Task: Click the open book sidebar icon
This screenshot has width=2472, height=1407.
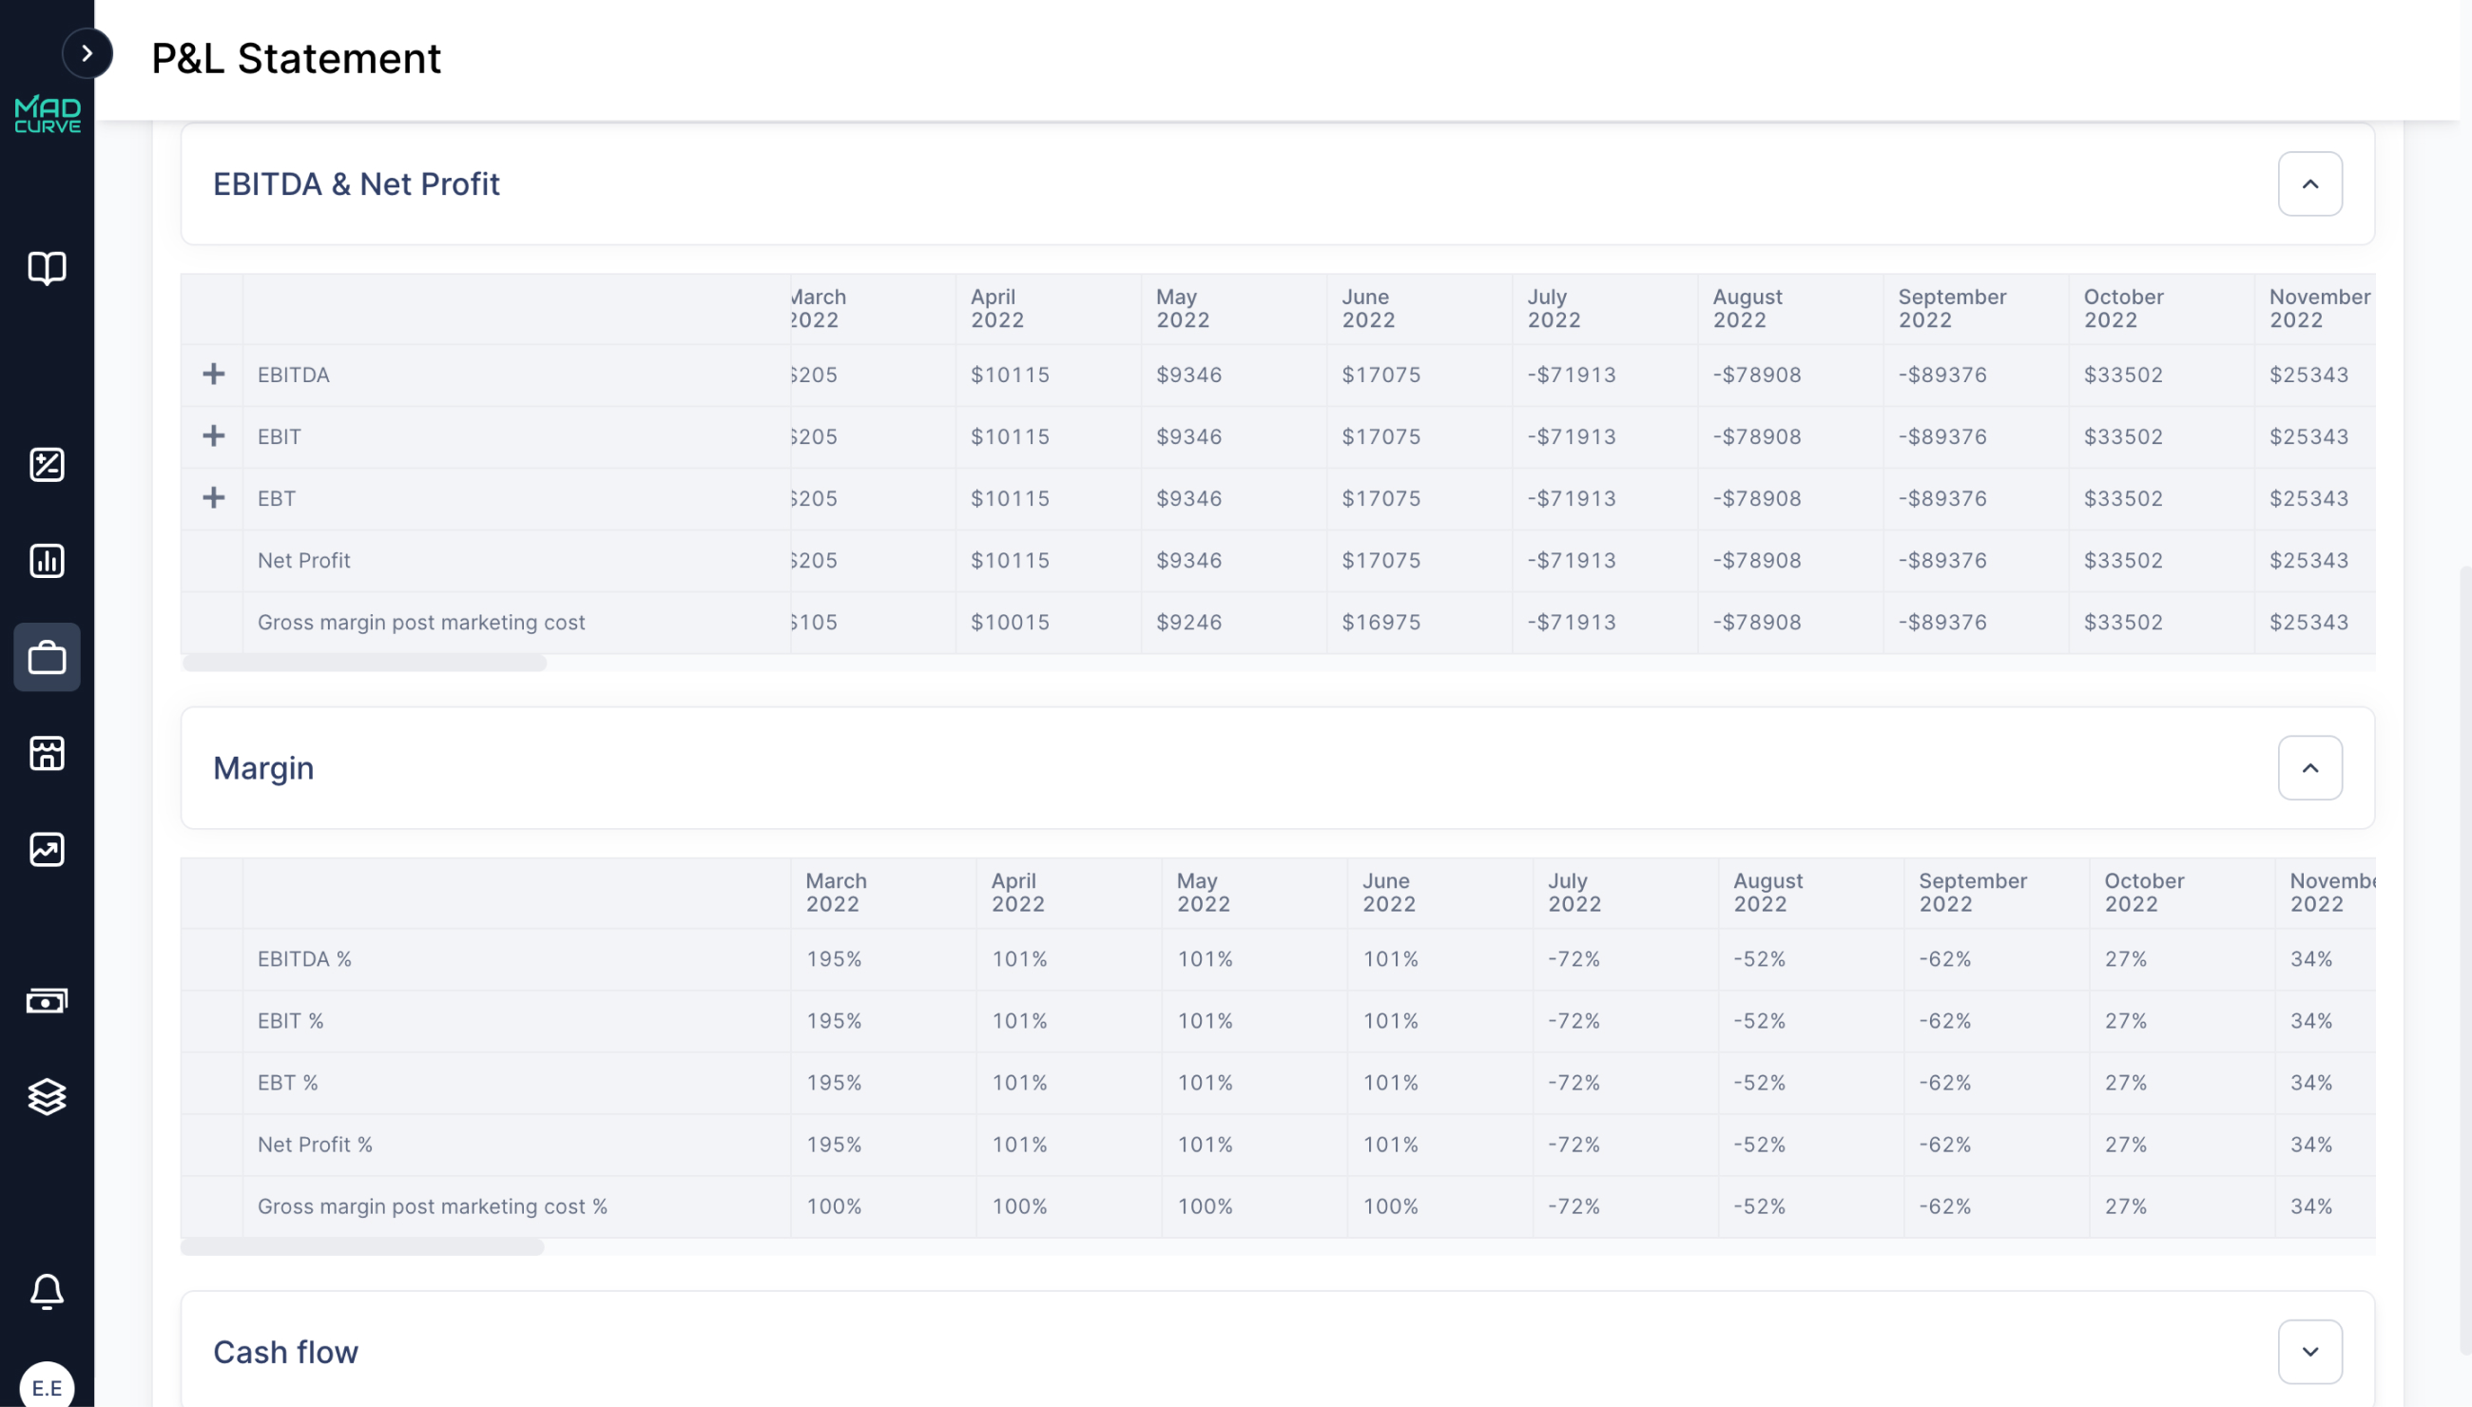Action: (x=47, y=268)
